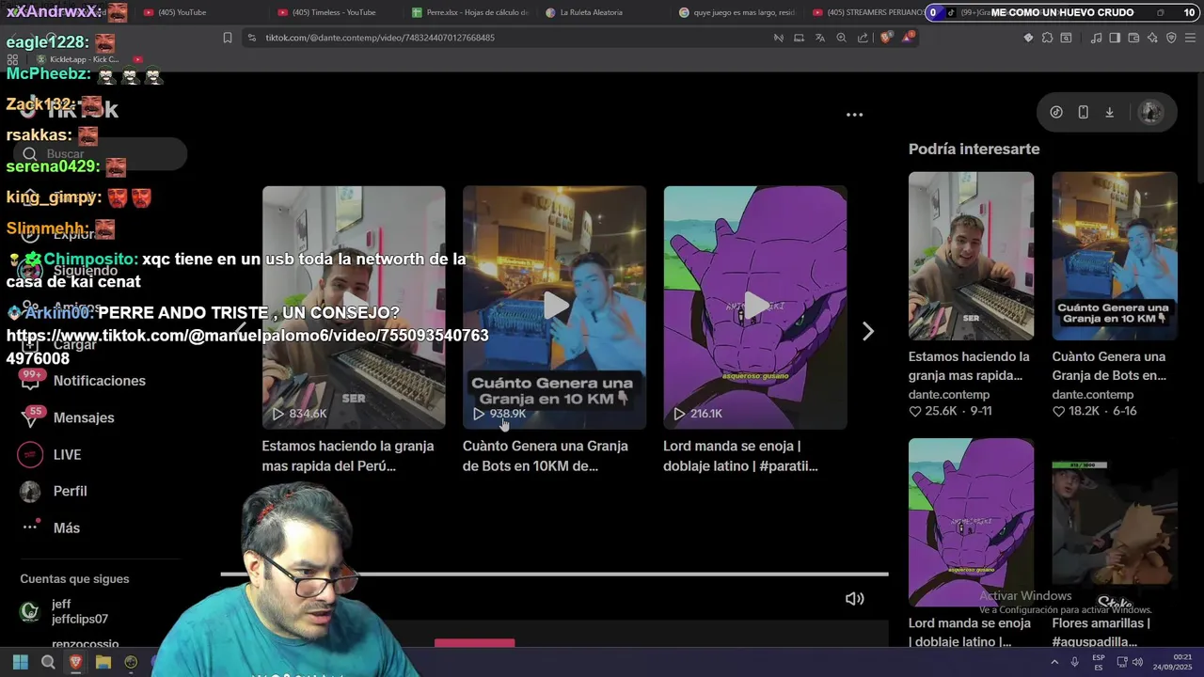Click Brave browser in taskbar
1204x677 pixels.
coord(75,662)
